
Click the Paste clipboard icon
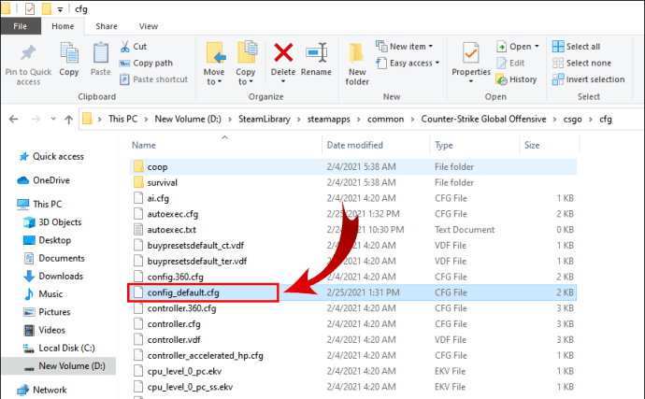[100, 54]
